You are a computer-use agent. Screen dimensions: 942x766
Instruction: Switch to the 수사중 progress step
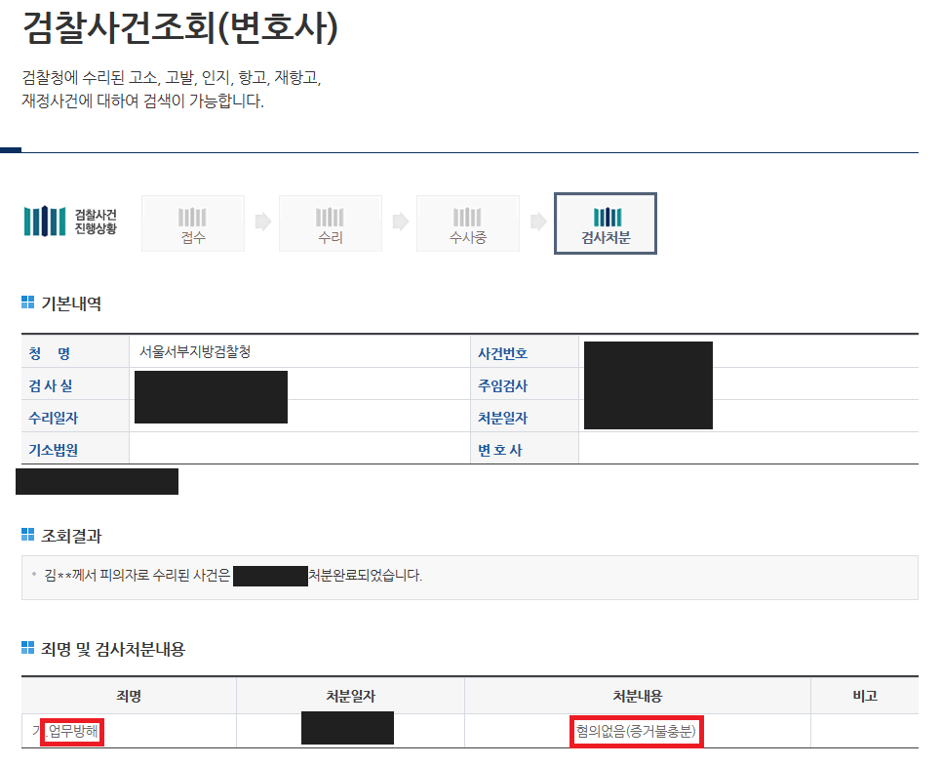[467, 222]
